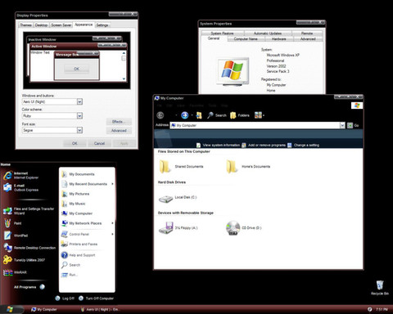The width and height of the screenshot is (393, 314).
Task: Click the Search magnifier icon in toolbar
Action: (210, 115)
